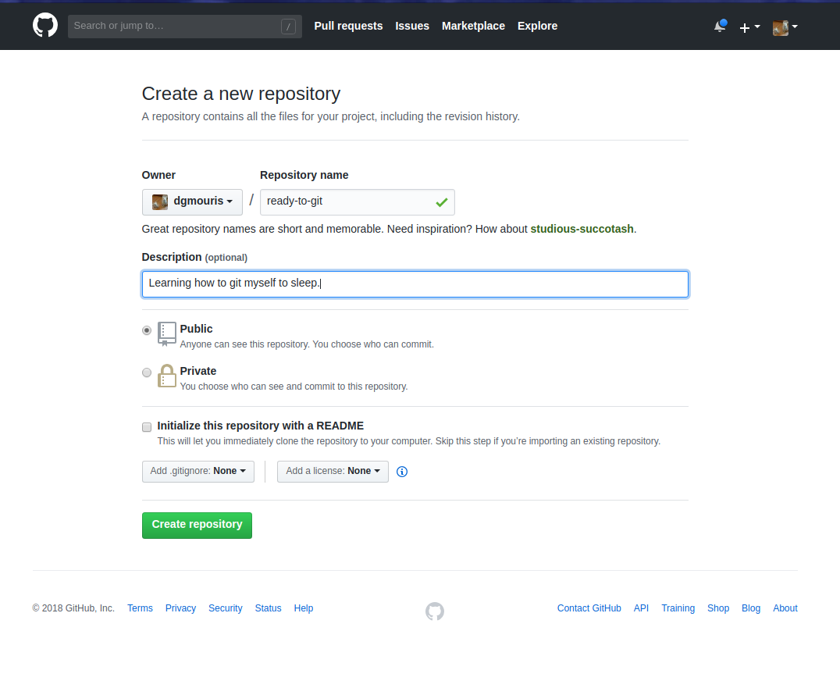Click the Public repository book icon
The image size is (840, 695).
click(x=166, y=334)
